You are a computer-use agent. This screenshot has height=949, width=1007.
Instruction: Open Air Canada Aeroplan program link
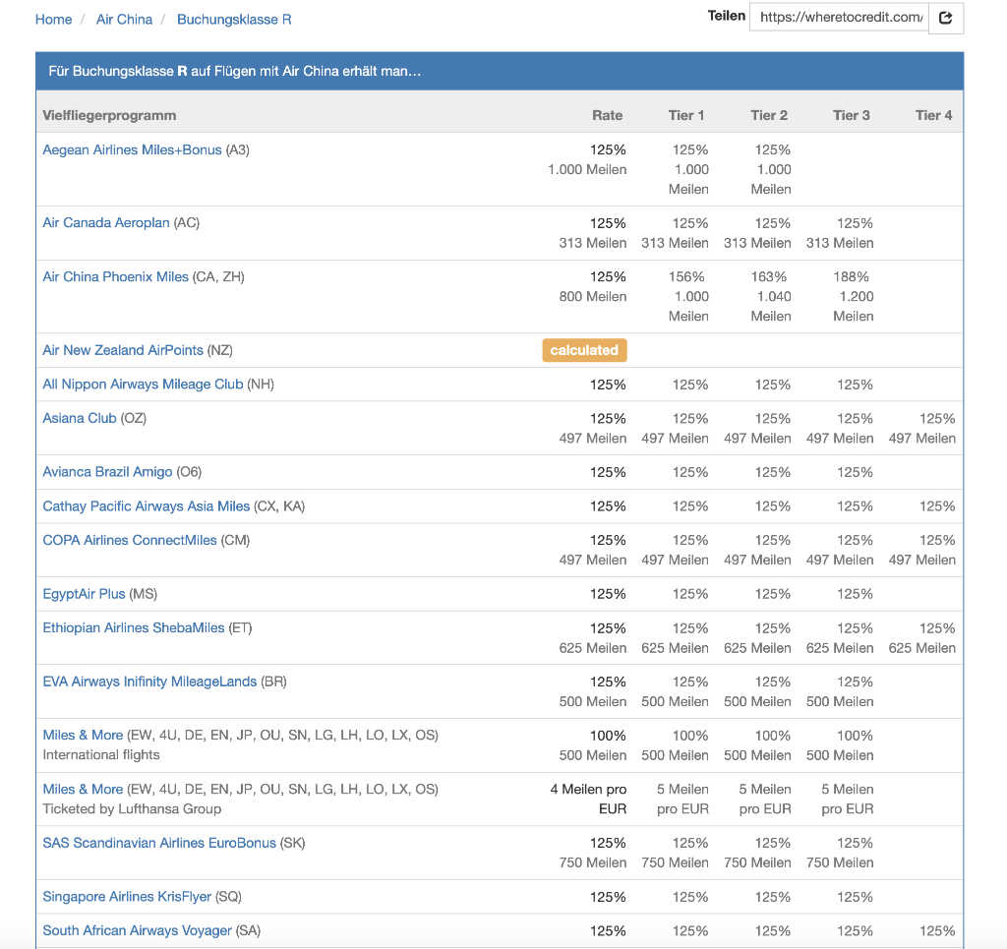[106, 223]
